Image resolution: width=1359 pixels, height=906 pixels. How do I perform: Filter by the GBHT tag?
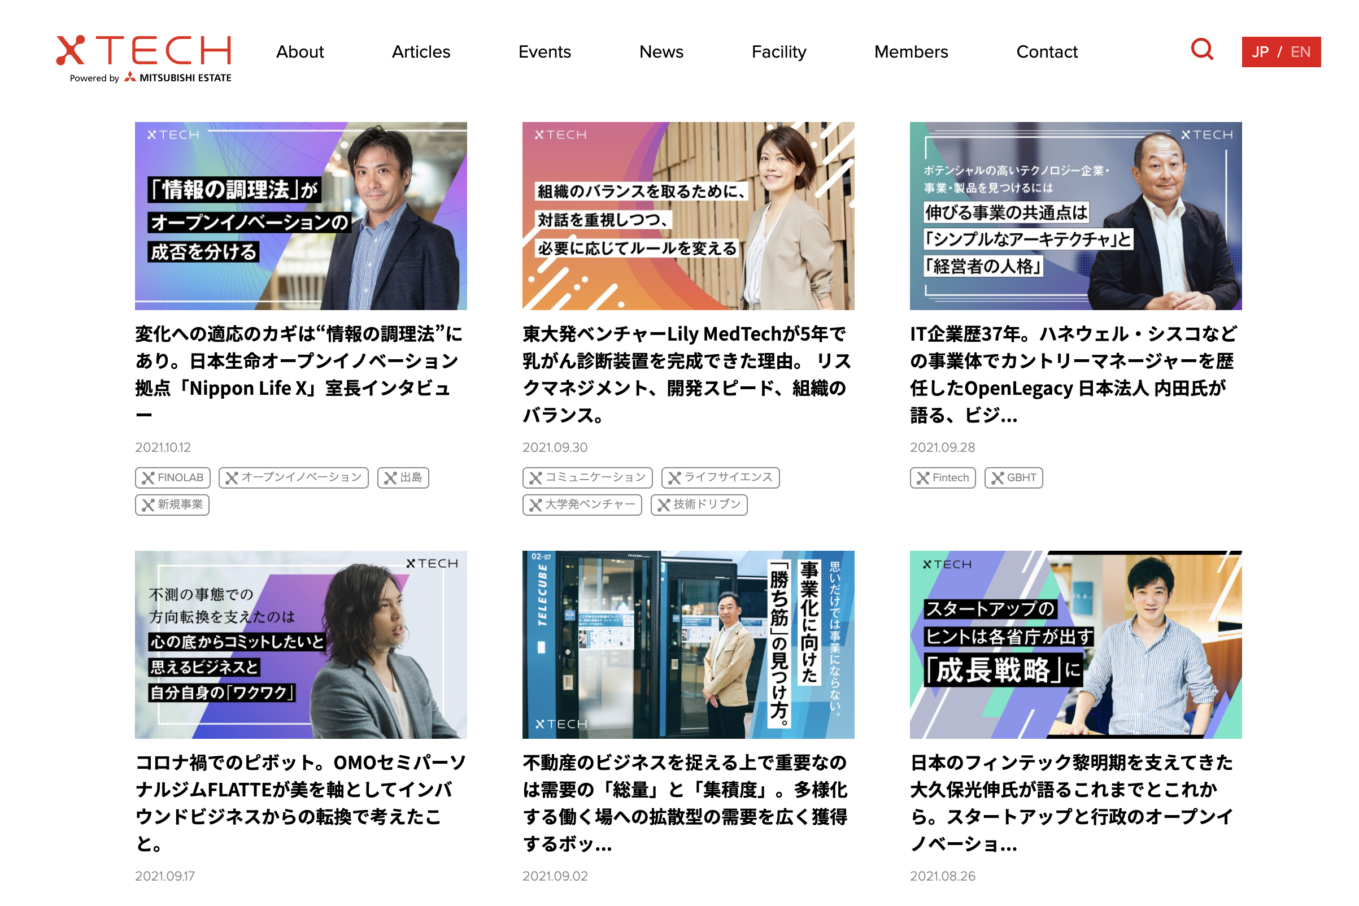click(x=1013, y=478)
